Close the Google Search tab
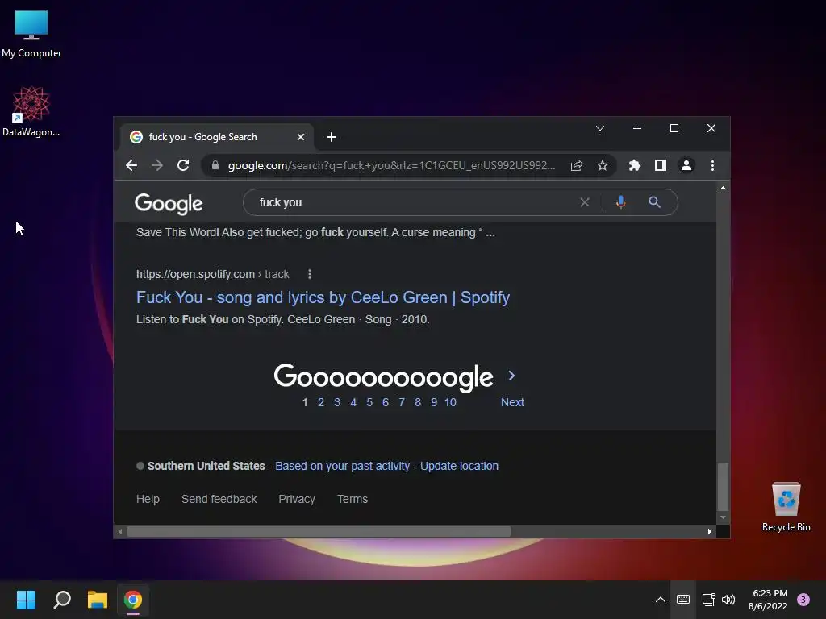 pyautogui.click(x=301, y=137)
